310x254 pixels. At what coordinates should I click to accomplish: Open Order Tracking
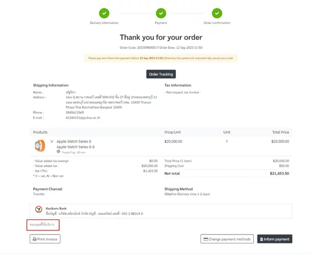pos(161,74)
